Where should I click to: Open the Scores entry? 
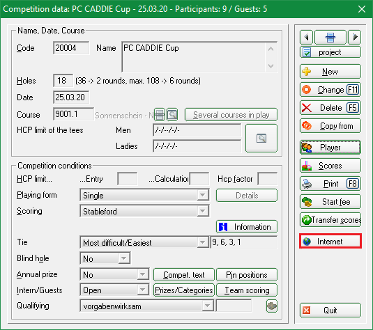[330, 166]
